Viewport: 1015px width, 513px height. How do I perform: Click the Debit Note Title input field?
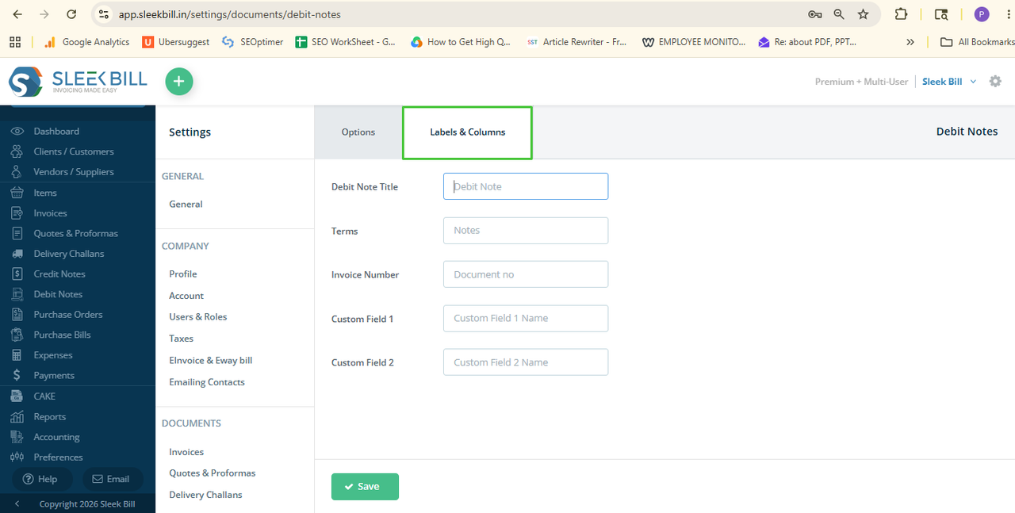[x=526, y=186]
